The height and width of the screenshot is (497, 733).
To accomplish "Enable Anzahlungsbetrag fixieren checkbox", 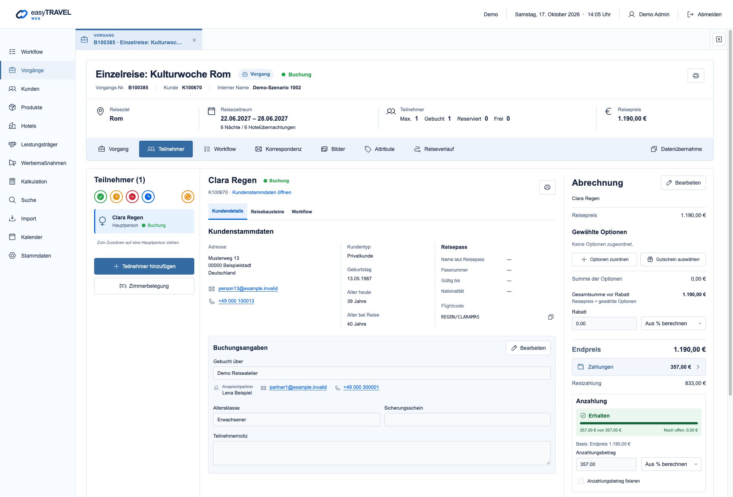I will (x=581, y=481).
